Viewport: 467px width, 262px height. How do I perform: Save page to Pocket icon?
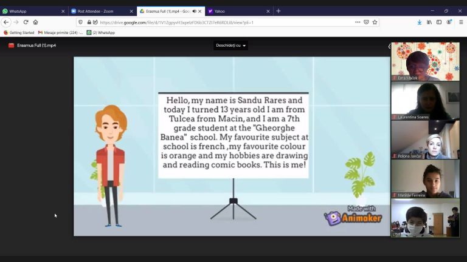tap(366, 22)
